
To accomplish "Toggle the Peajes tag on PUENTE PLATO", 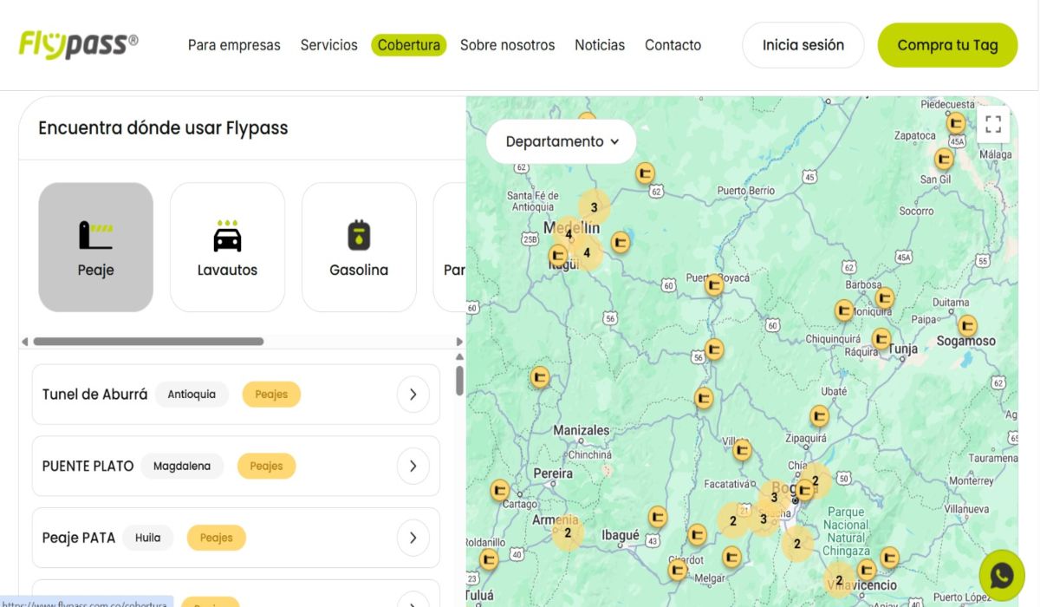I will (x=267, y=466).
